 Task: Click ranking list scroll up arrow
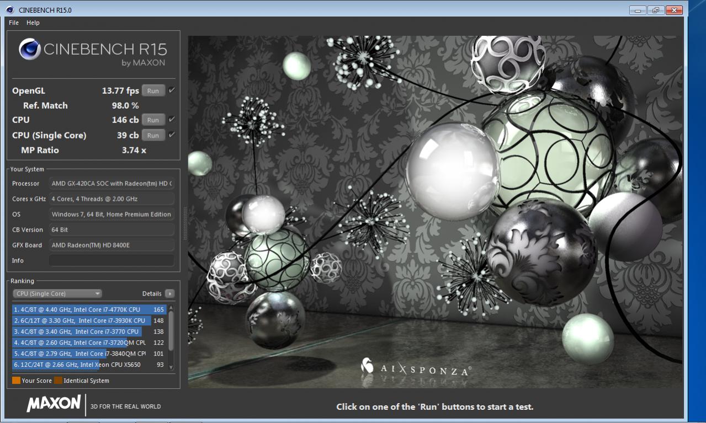(x=171, y=308)
